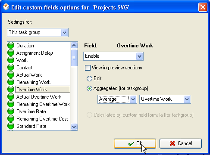Select Aggregated (for taskgroup) radio option
The height and width of the screenshot is (155, 210).
(x=89, y=89)
